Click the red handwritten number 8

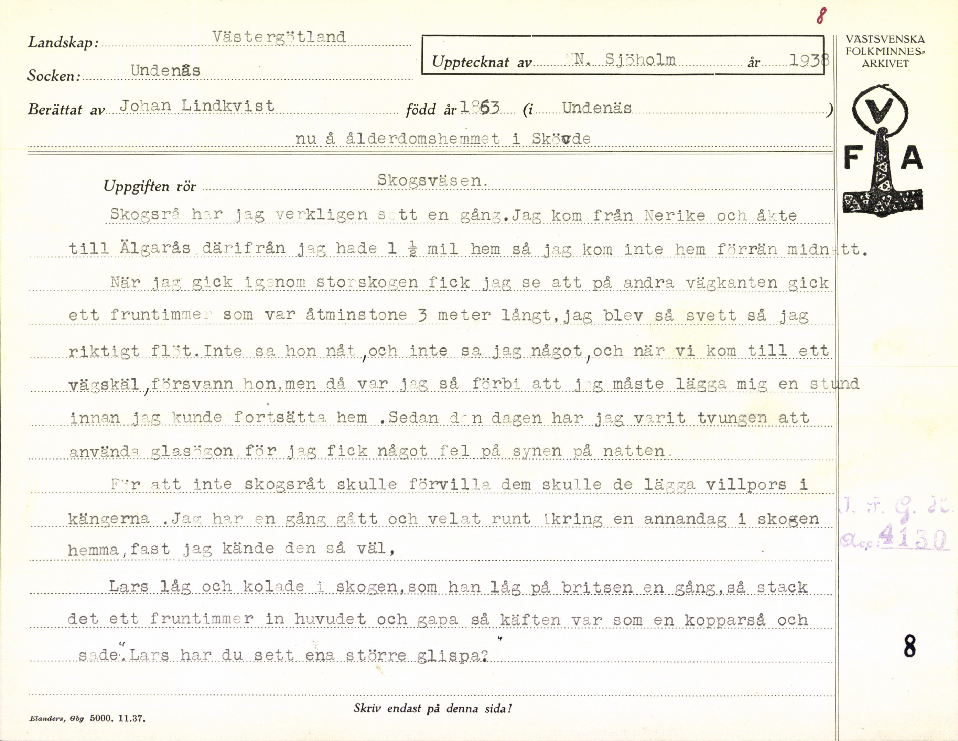pyautogui.click(x=821, y=16)
